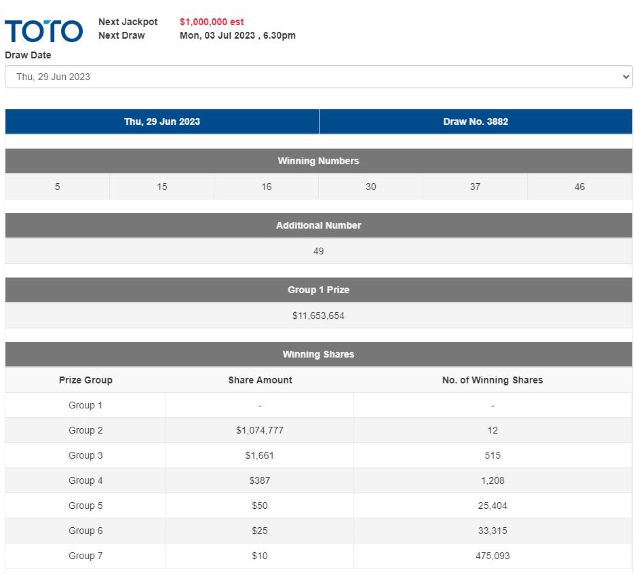Click 'Draw No. 3882' header cell
The image size is (635, 574).
tap(476, 121)
